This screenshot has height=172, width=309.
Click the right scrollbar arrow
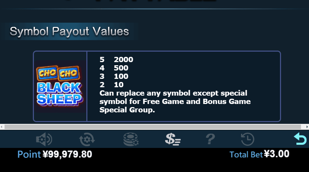307,127
